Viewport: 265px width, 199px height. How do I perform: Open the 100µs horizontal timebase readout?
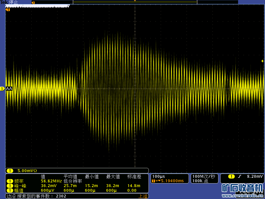(x=158, y=176)
